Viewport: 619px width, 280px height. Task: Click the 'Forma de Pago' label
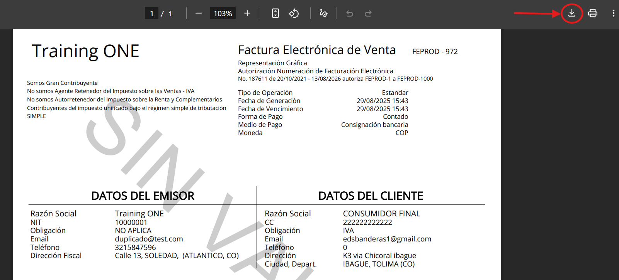click(x=260, y=116)
